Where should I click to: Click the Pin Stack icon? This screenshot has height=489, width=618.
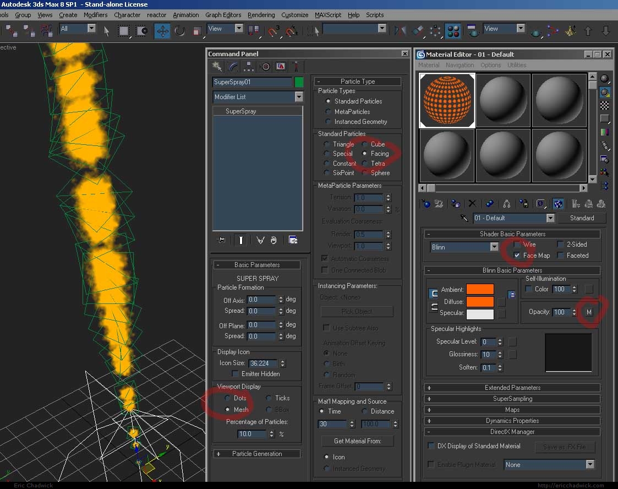click(x=221, y=240)
